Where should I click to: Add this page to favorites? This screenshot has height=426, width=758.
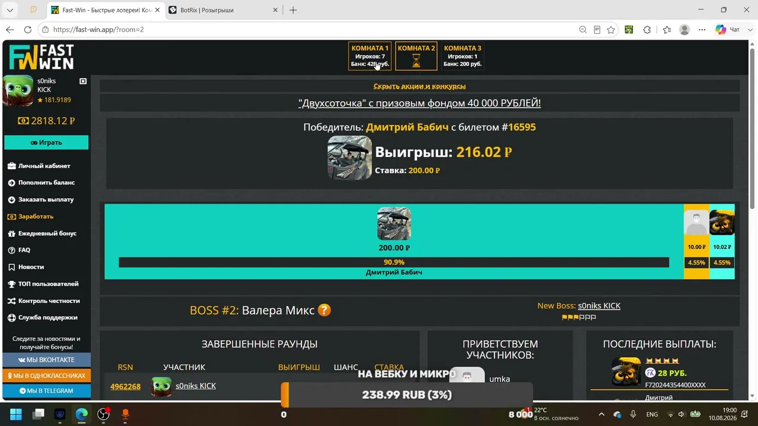611,30
